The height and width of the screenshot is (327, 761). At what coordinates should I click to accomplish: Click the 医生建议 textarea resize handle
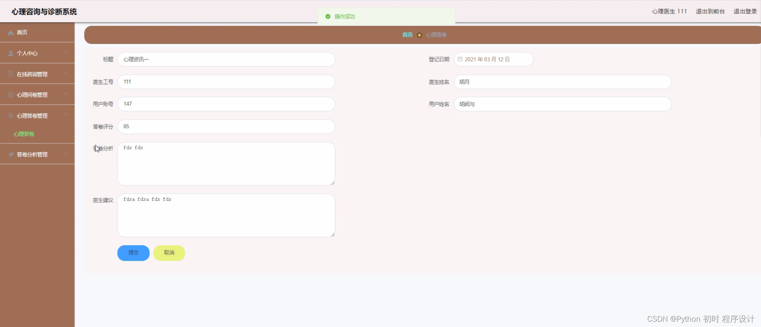[332, 235]
